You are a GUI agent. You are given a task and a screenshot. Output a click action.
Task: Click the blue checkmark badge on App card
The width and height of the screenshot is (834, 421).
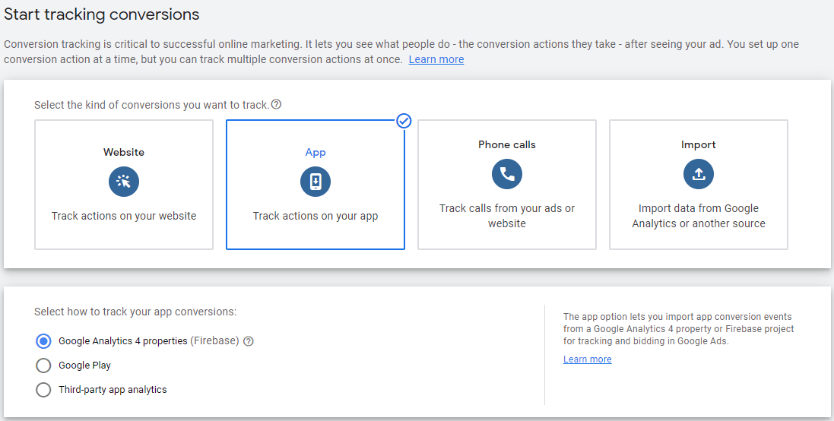pyautogui.click(x=404, y=121)
